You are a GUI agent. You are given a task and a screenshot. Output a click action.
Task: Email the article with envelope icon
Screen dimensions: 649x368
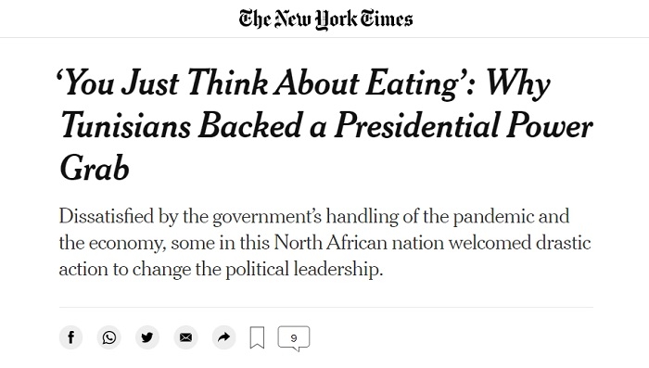tap(185, 337)
